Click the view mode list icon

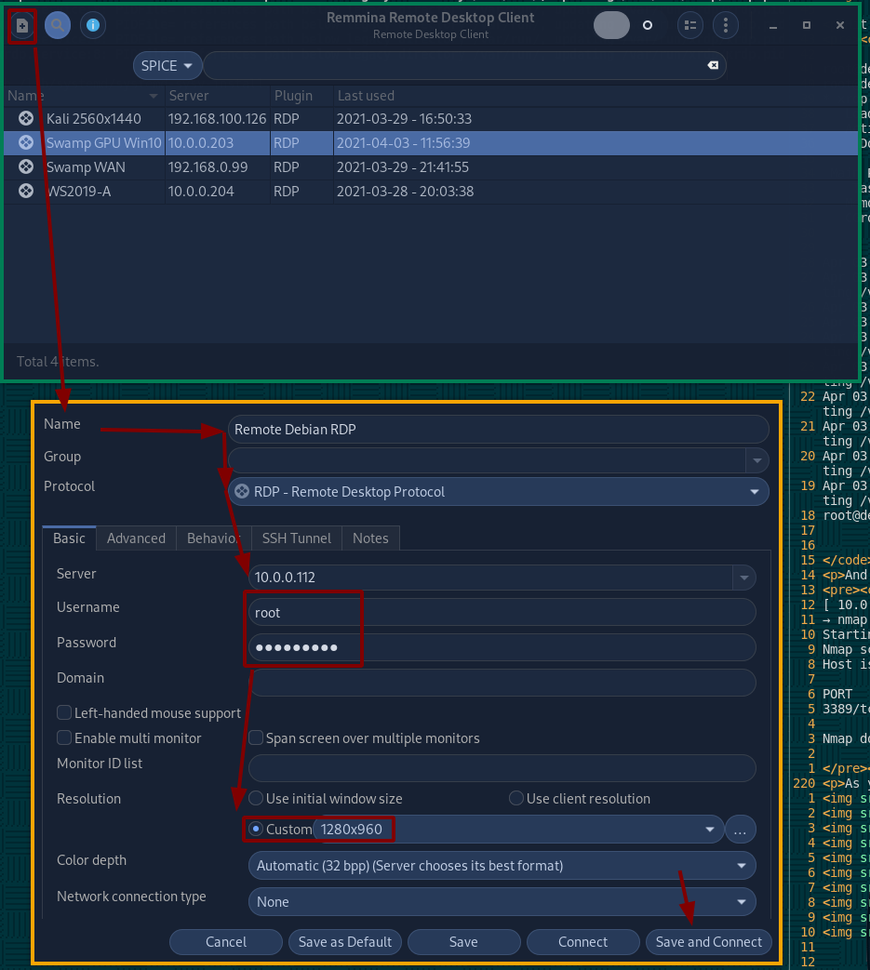point(689,25)
